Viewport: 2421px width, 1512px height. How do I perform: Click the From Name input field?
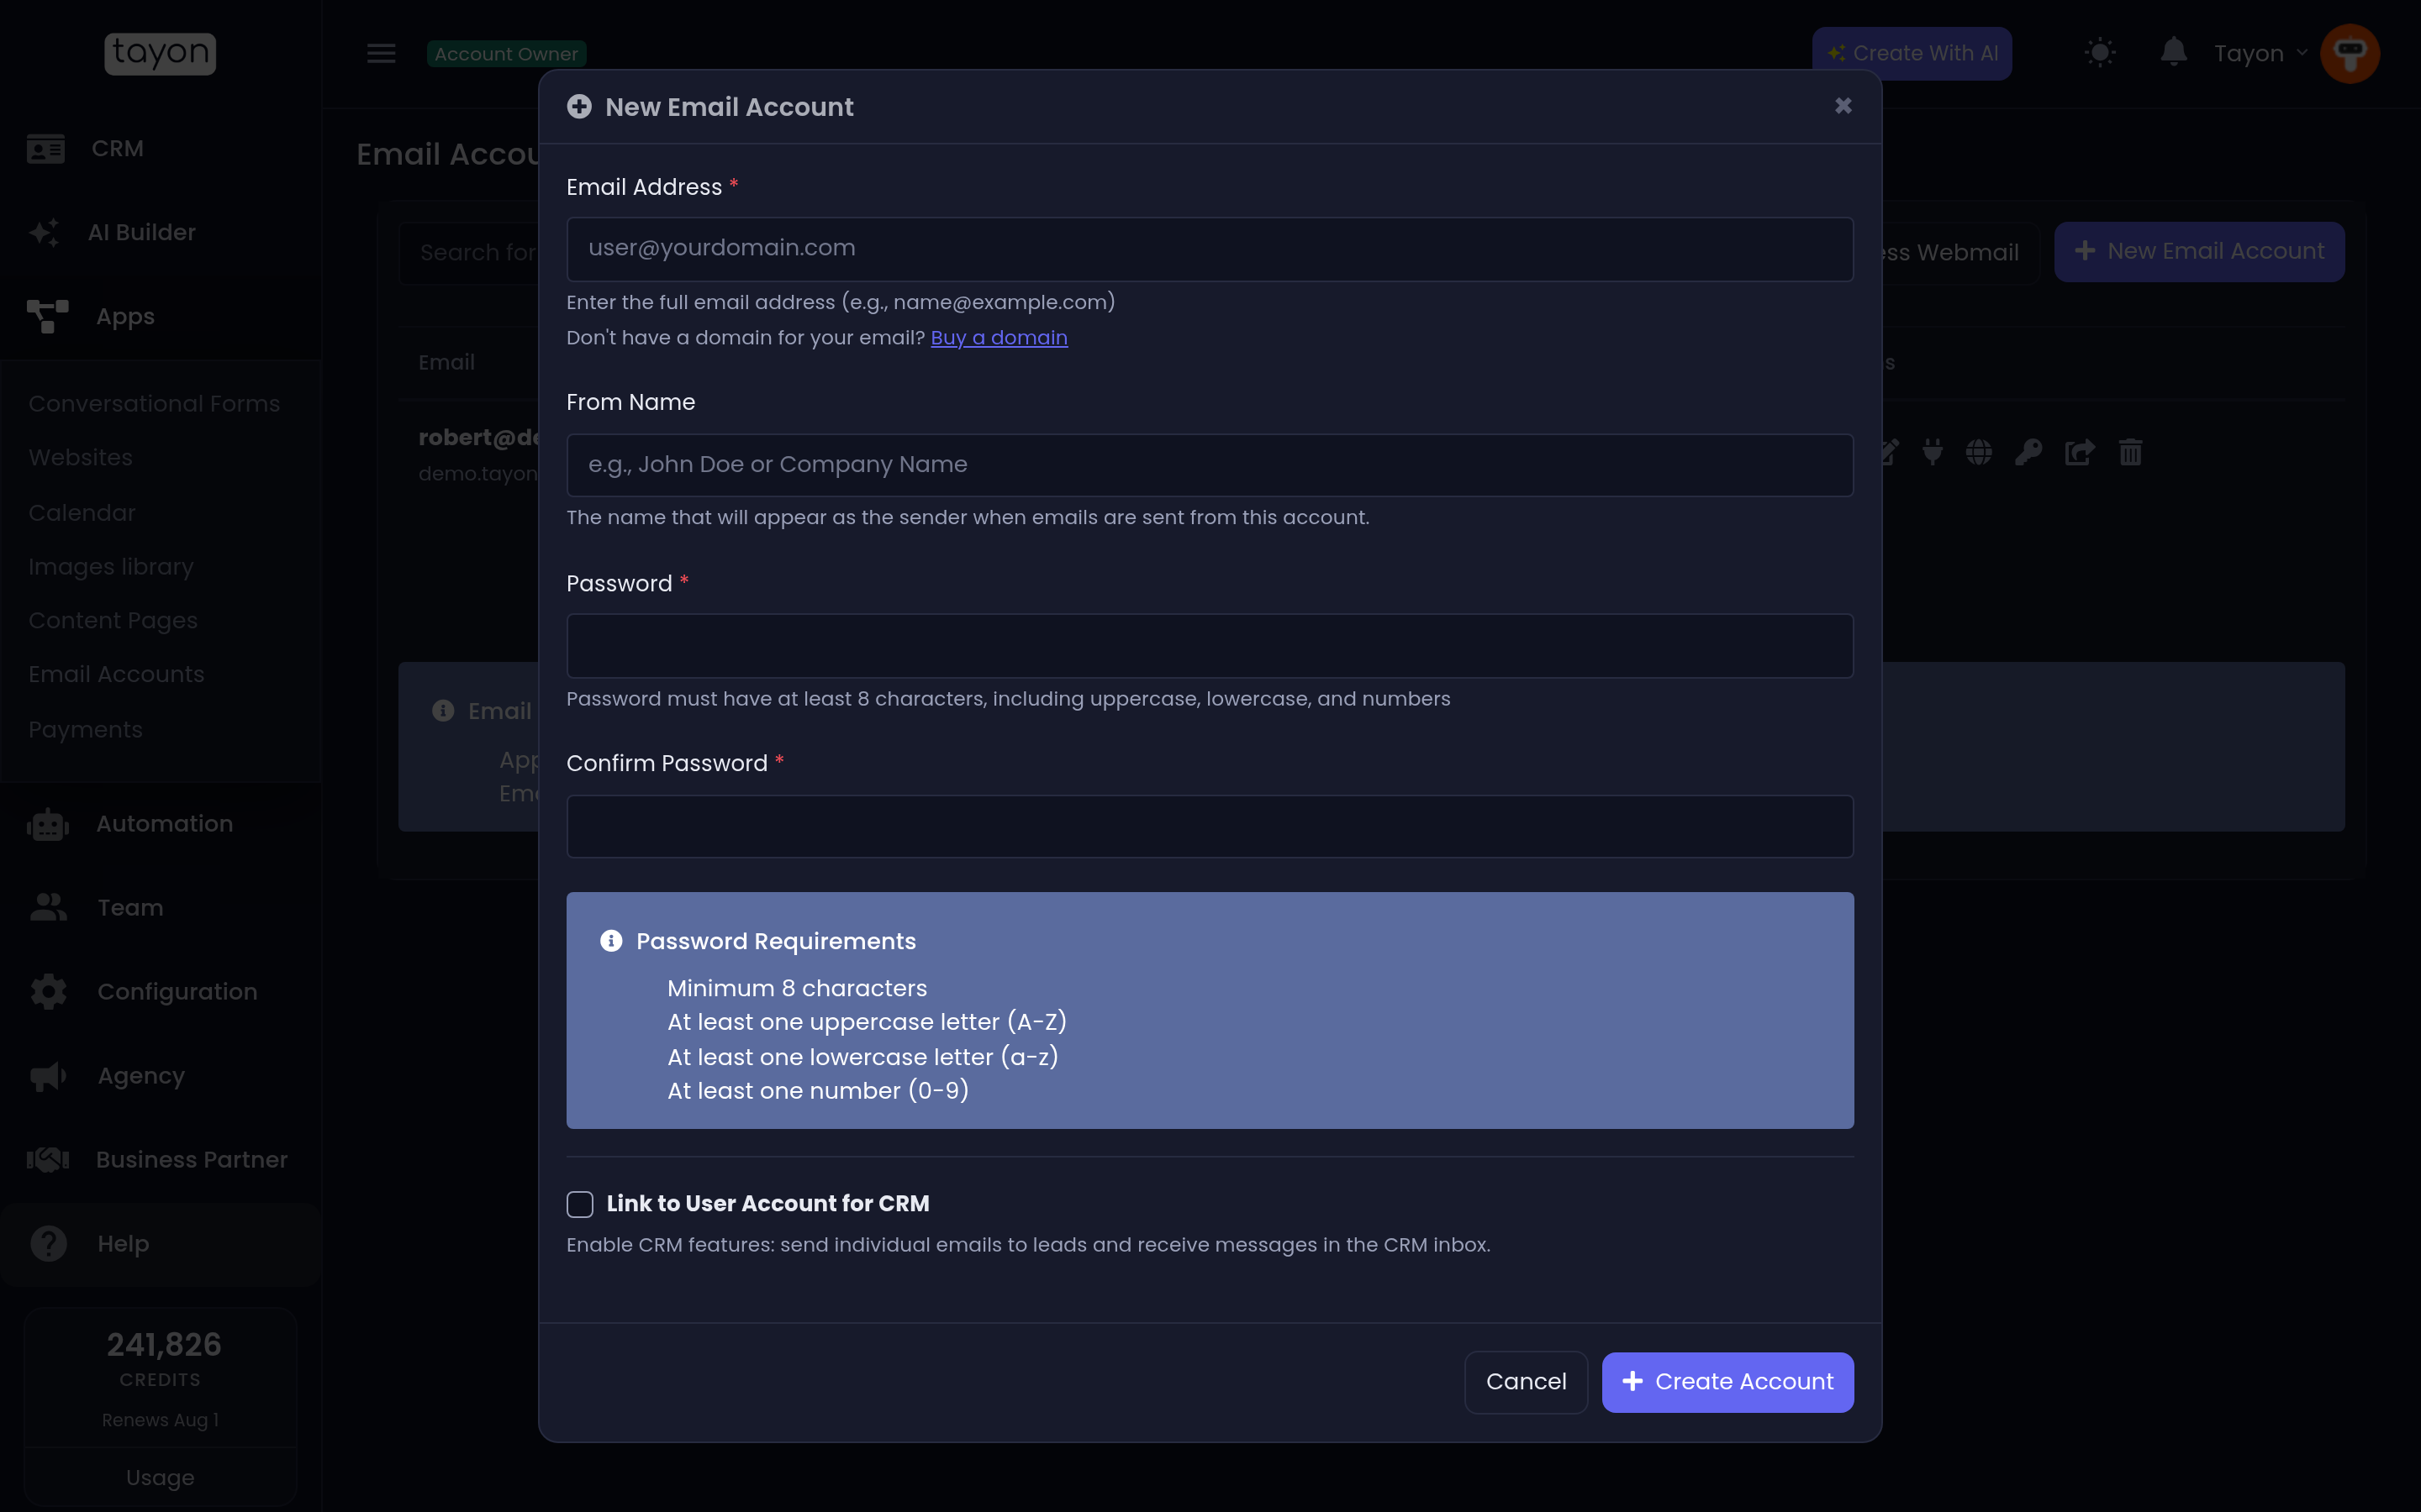tap(1210, 465)
